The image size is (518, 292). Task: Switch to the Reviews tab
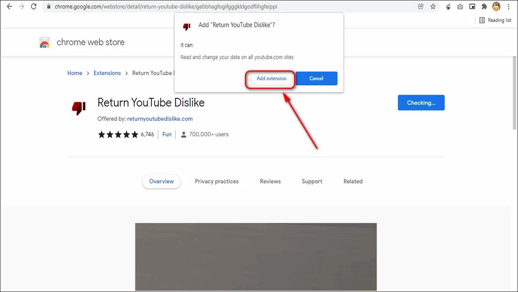270,181
